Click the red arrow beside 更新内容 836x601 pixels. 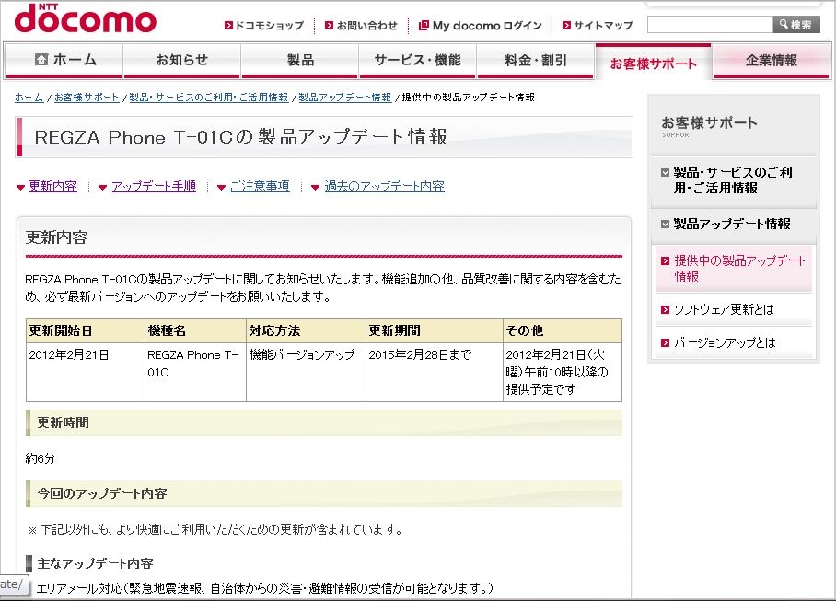coord(21,188)
